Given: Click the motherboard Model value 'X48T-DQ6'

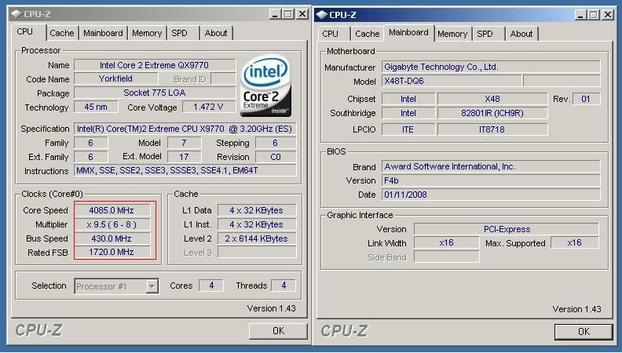Looking at the screenshot, I should [452, 82].
